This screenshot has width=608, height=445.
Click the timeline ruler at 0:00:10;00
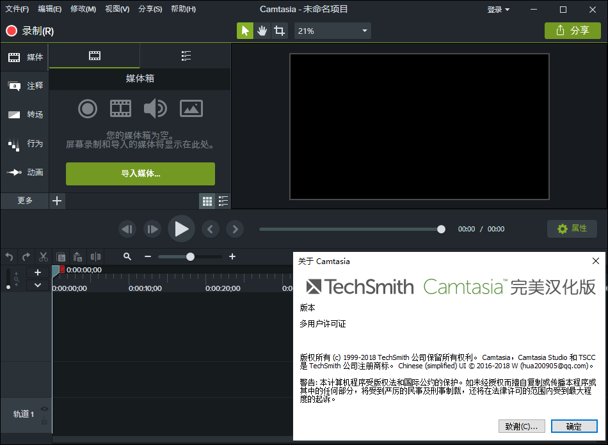click(145, 288)
